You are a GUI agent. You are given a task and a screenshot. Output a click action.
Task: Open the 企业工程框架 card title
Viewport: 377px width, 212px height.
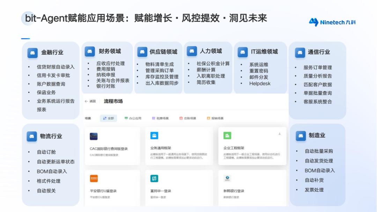234,148
